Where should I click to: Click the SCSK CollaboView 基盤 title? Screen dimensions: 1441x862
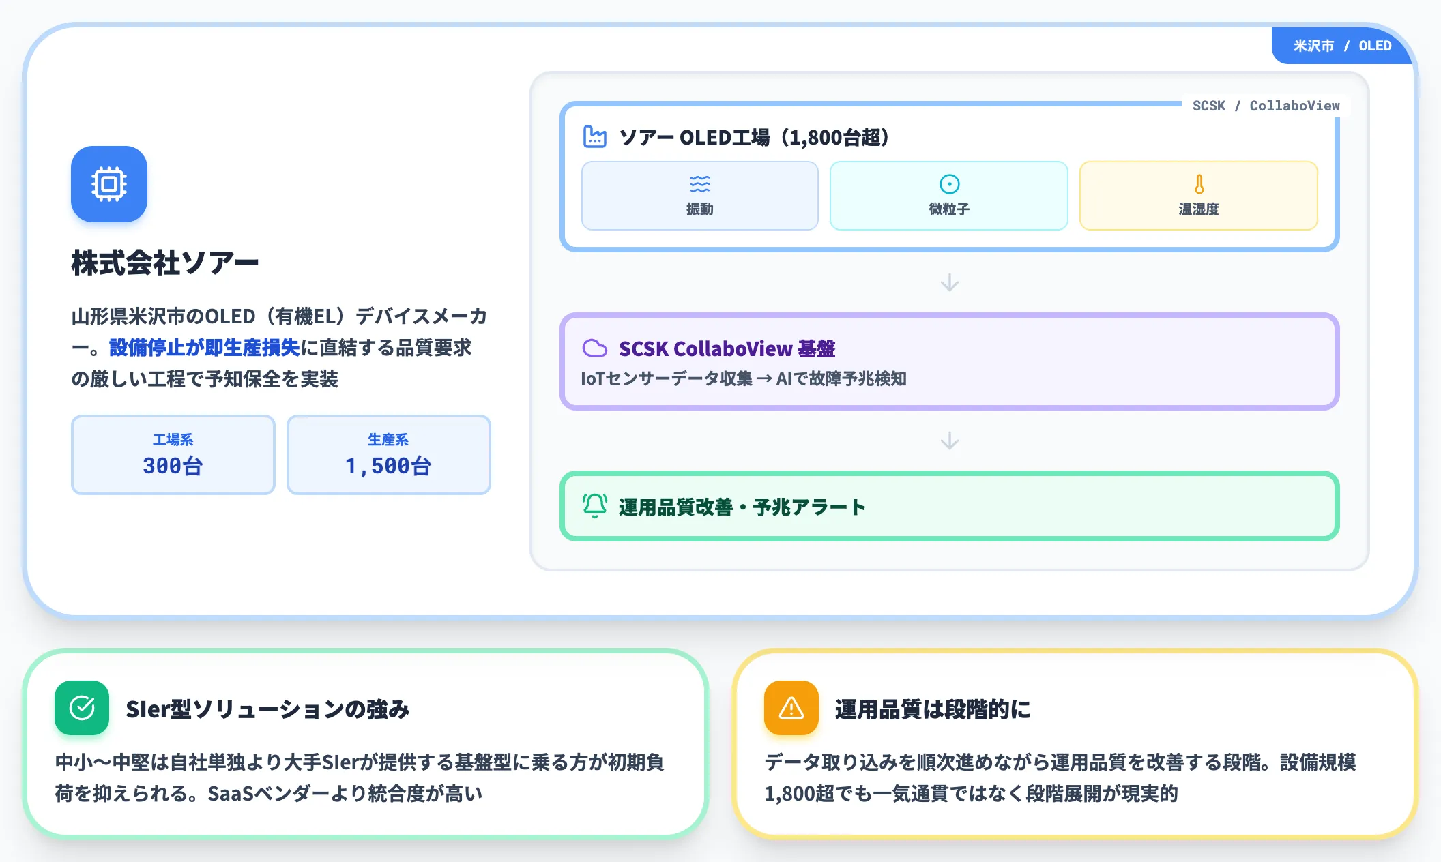pyautogui.click(x=727, y=348)
